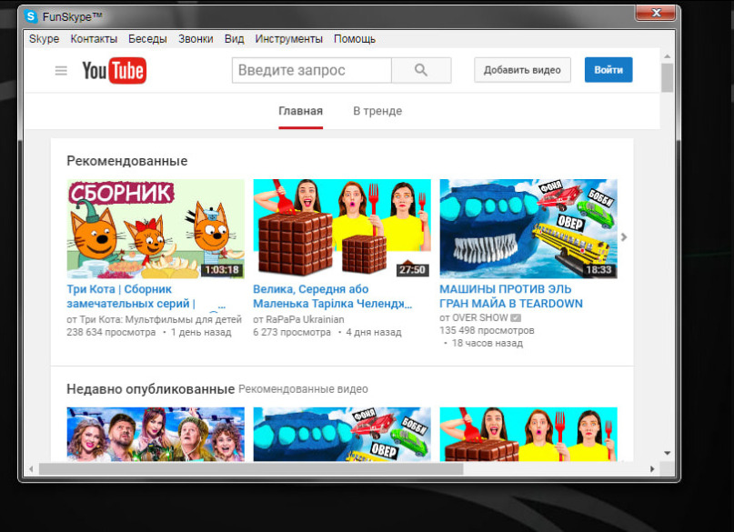
Task: Select the Главная tab
Action: pyautogui.click(x=300, y=111)
